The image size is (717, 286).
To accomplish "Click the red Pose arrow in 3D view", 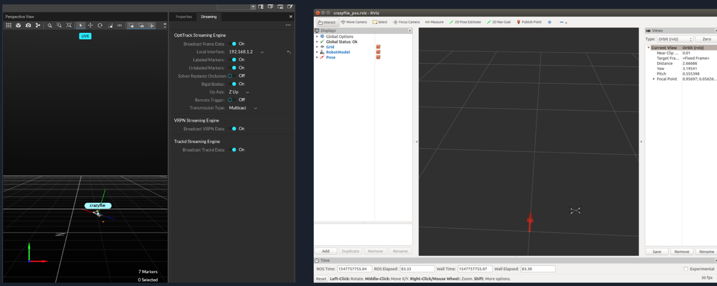I will (x=530, y=221).
